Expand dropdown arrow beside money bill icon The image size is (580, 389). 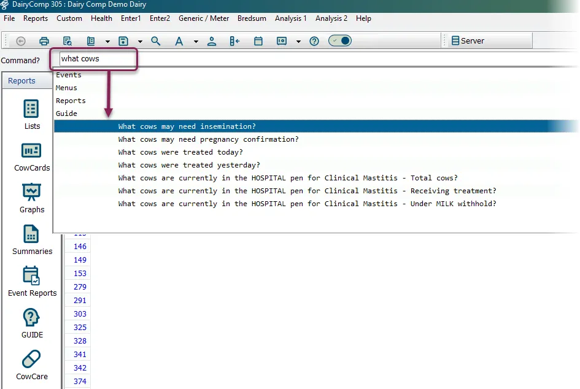(298, 41)
